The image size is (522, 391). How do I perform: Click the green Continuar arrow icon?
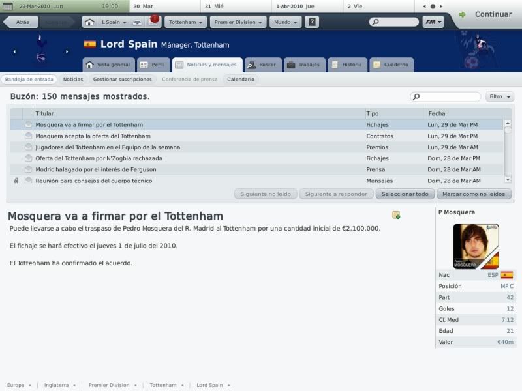coord(462,14)
